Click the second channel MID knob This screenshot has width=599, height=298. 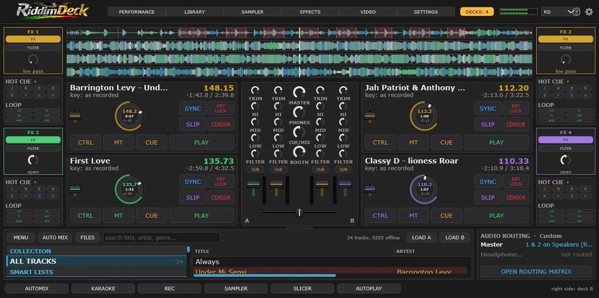pos(278,122)
